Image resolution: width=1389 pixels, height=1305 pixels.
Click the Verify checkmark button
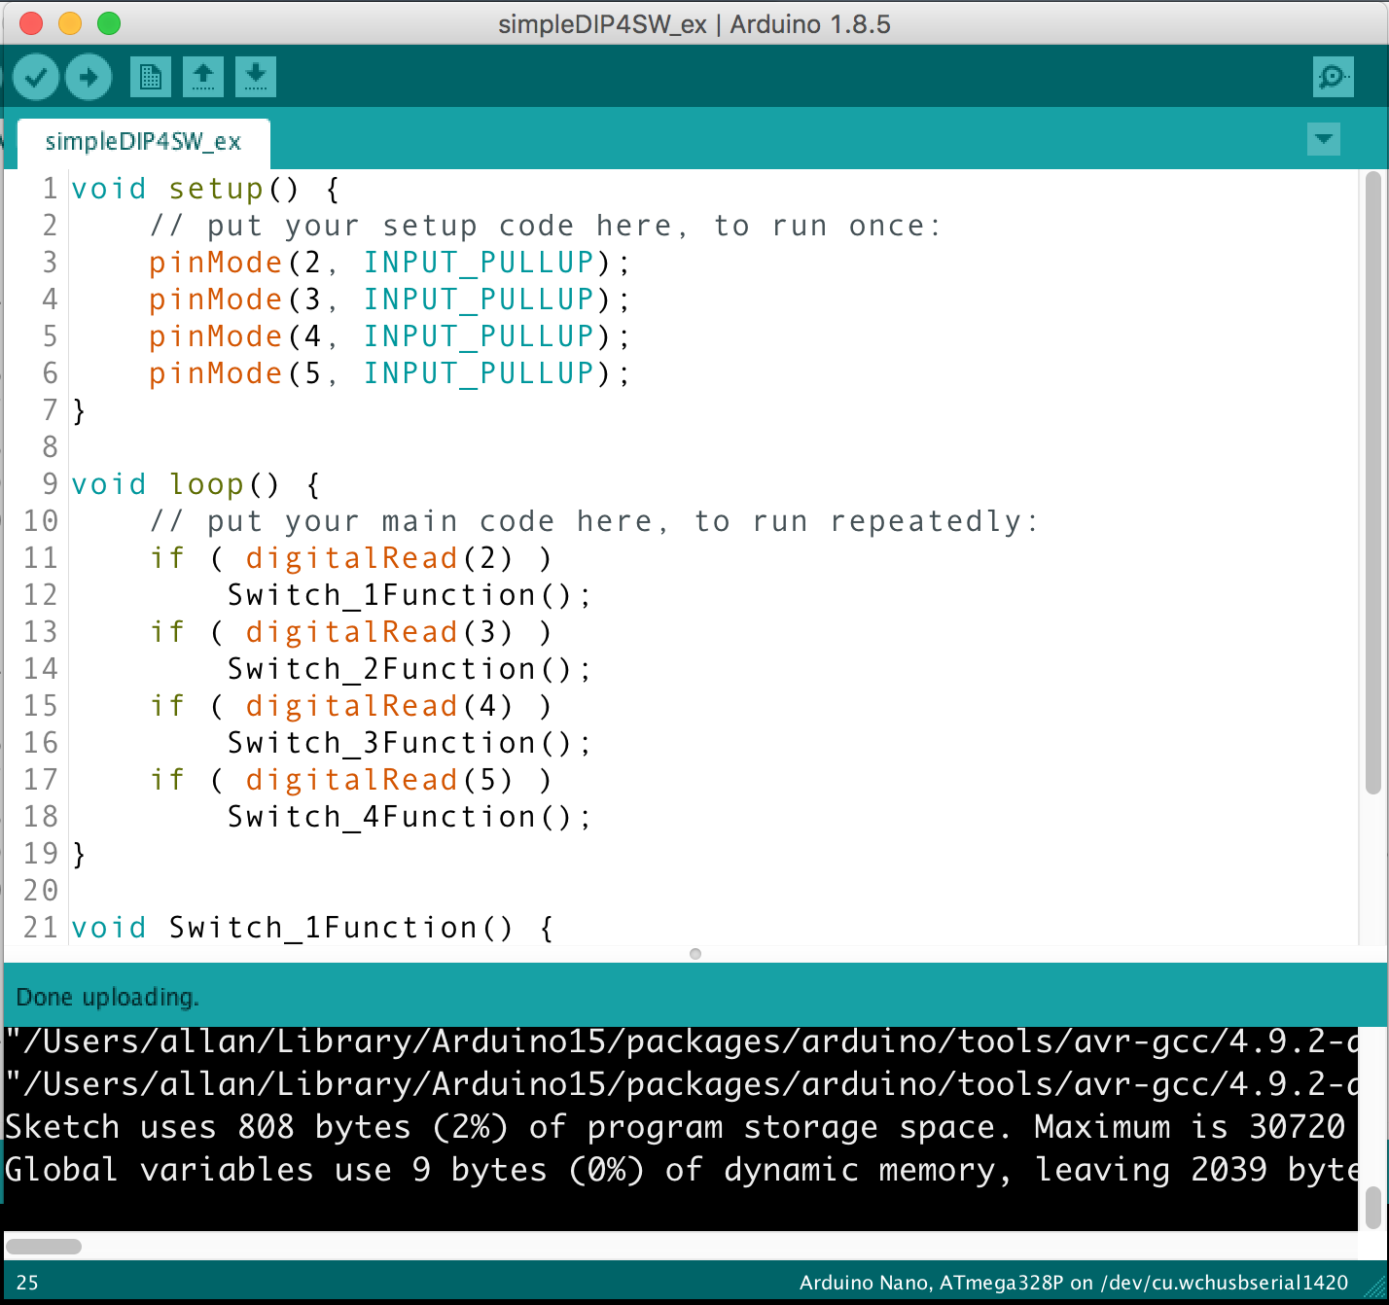pyautogui.click(x=36, y=77)
